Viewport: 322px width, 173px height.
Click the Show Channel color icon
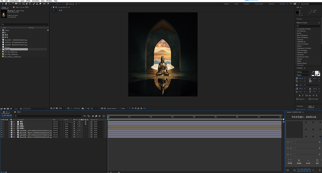point(88,108)
